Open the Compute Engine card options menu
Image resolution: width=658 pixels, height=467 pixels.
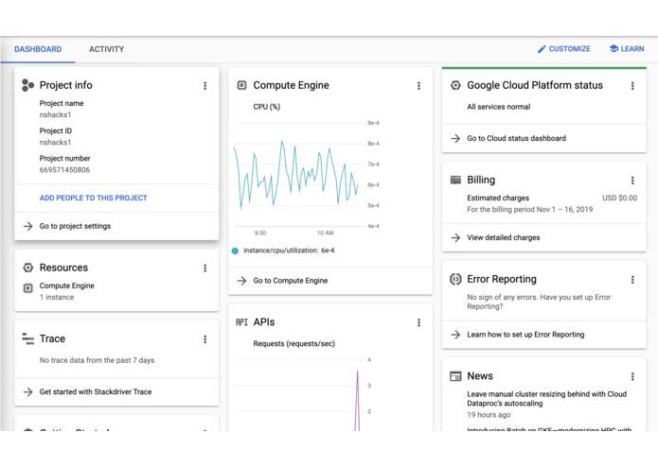(419, 86)
